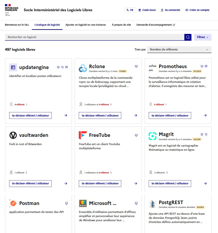Focus the Rechercher un logiciel field

coord(95,37)
